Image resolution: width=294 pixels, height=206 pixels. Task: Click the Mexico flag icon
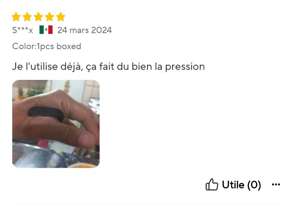point(46,30)
